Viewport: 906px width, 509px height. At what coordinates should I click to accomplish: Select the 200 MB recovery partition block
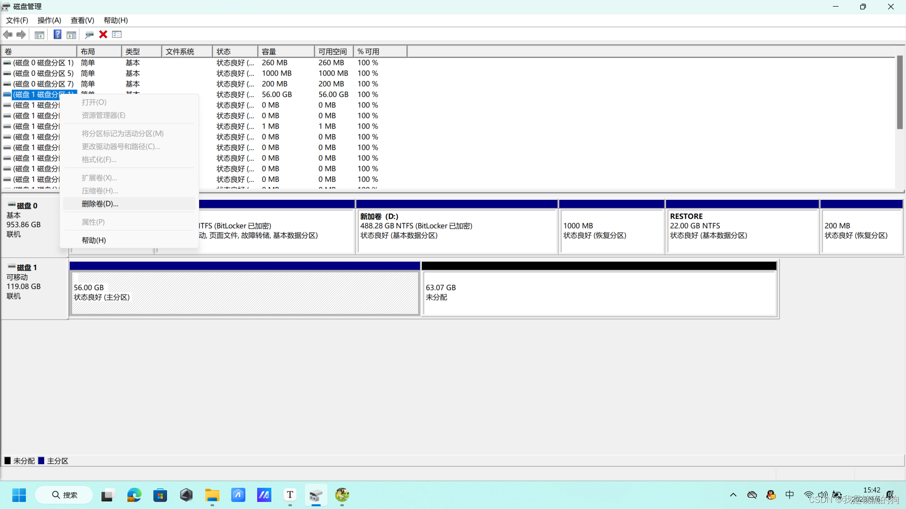[x=862, y=227]
